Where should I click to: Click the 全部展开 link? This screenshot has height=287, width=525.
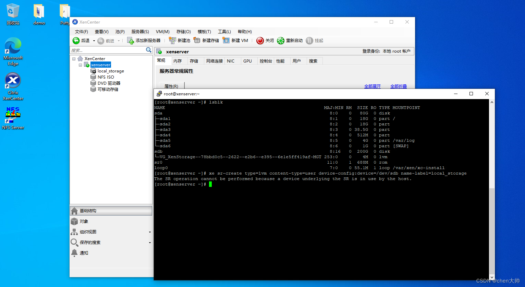[373, 86]
